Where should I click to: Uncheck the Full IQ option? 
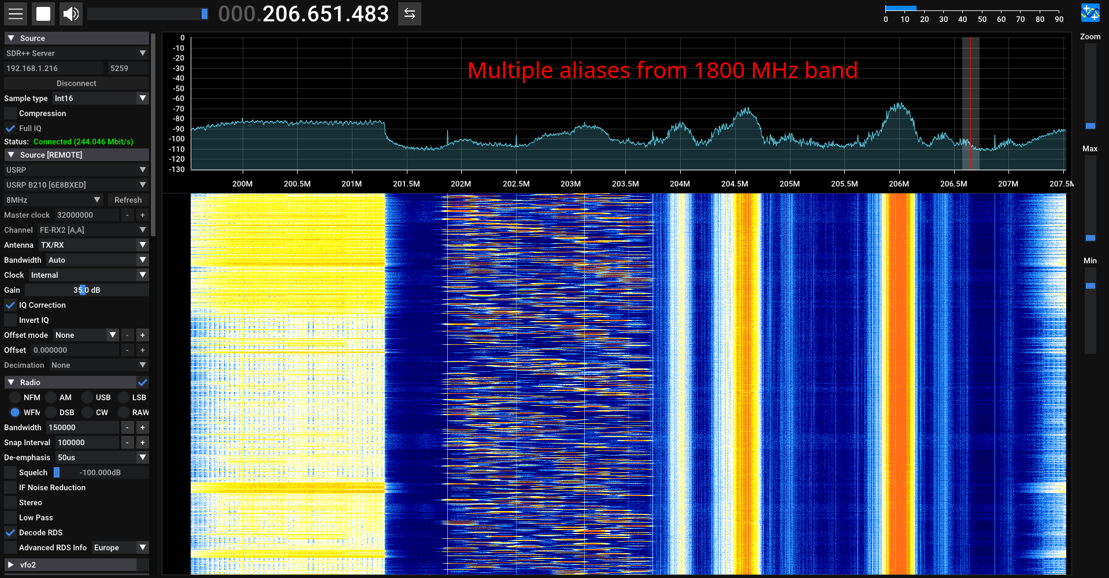[10, 128]
